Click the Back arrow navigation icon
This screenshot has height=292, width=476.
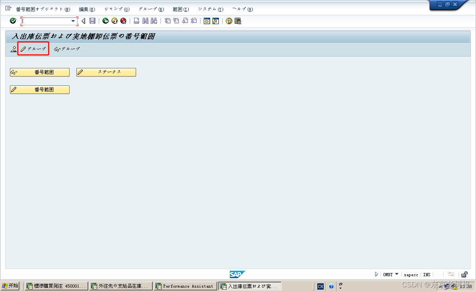[x=105, y=21]
